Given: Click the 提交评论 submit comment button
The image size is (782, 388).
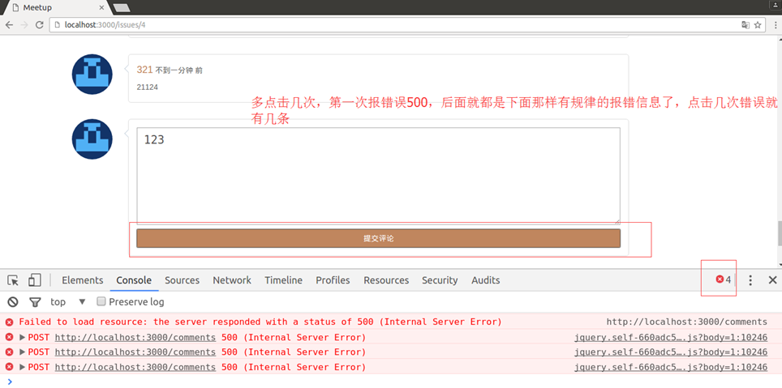Looking at the screenshot, I should (x=379, y=239).
